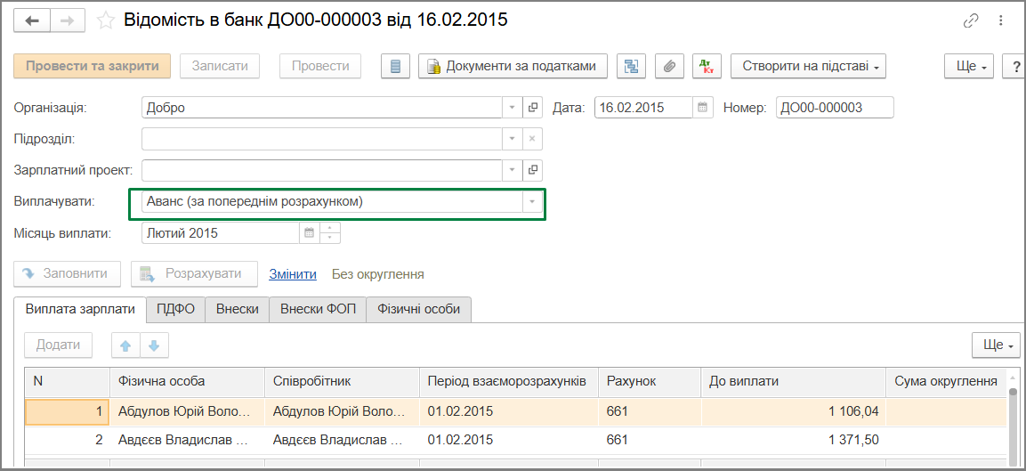This screenshot has height=471, width=1026.
Task: Click the paperclip attached files icon
Action: (x=669, y=66)
